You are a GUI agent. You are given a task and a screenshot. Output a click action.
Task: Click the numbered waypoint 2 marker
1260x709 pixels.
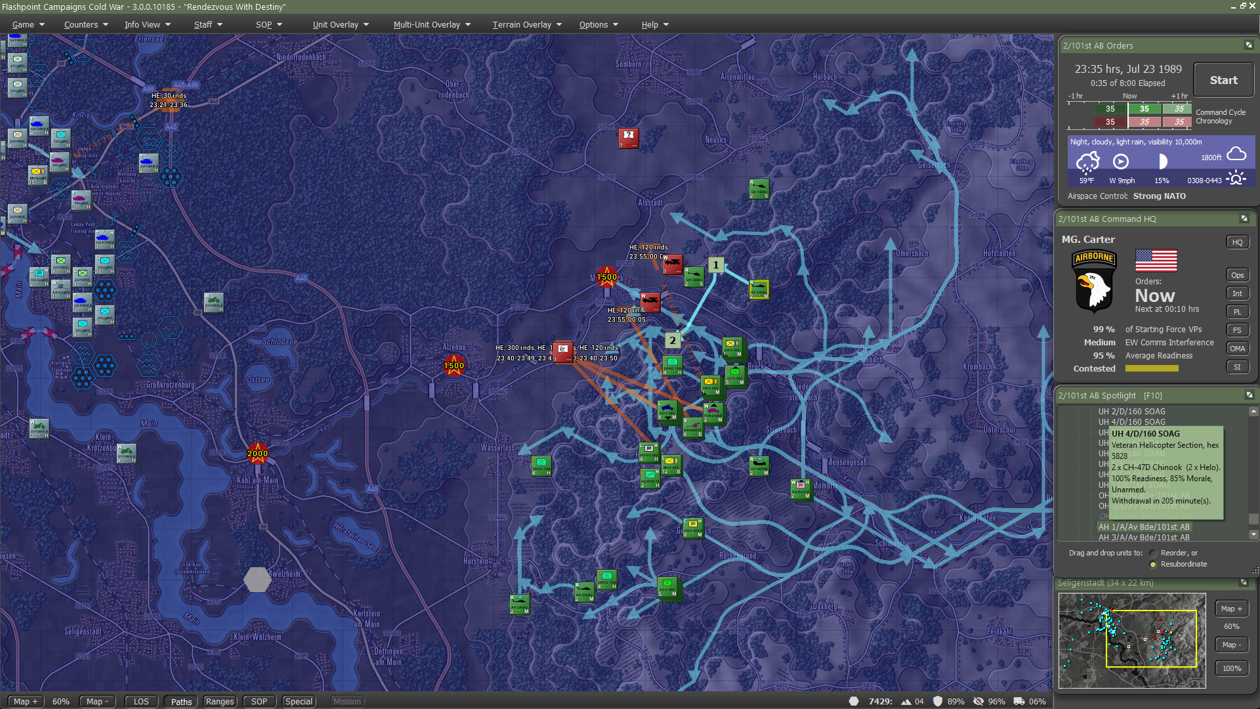[673, 340]
